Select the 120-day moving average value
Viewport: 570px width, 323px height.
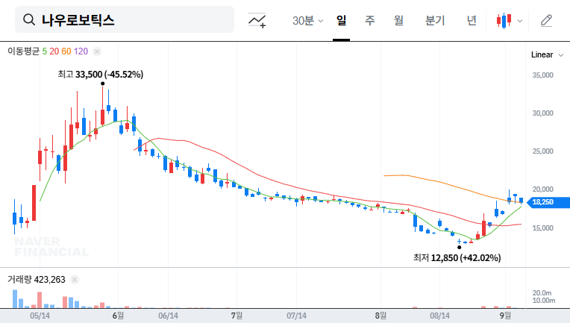coord(81,51)
